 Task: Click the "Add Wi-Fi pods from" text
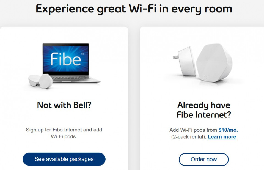[193, 130]
